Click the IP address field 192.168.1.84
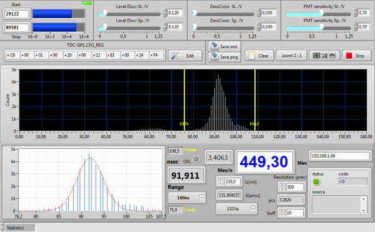375x232 pixels. click(x=340, y=156)
